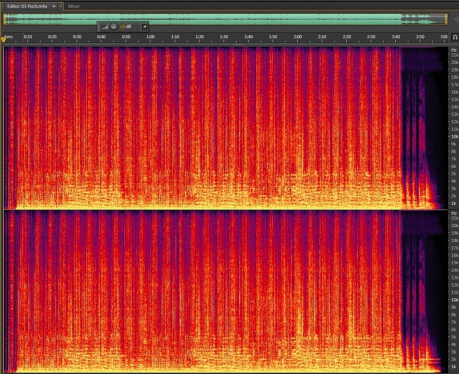Click the 10k label on lower frequency scale
Screen dimensions: 459x374
coord(455,300)
